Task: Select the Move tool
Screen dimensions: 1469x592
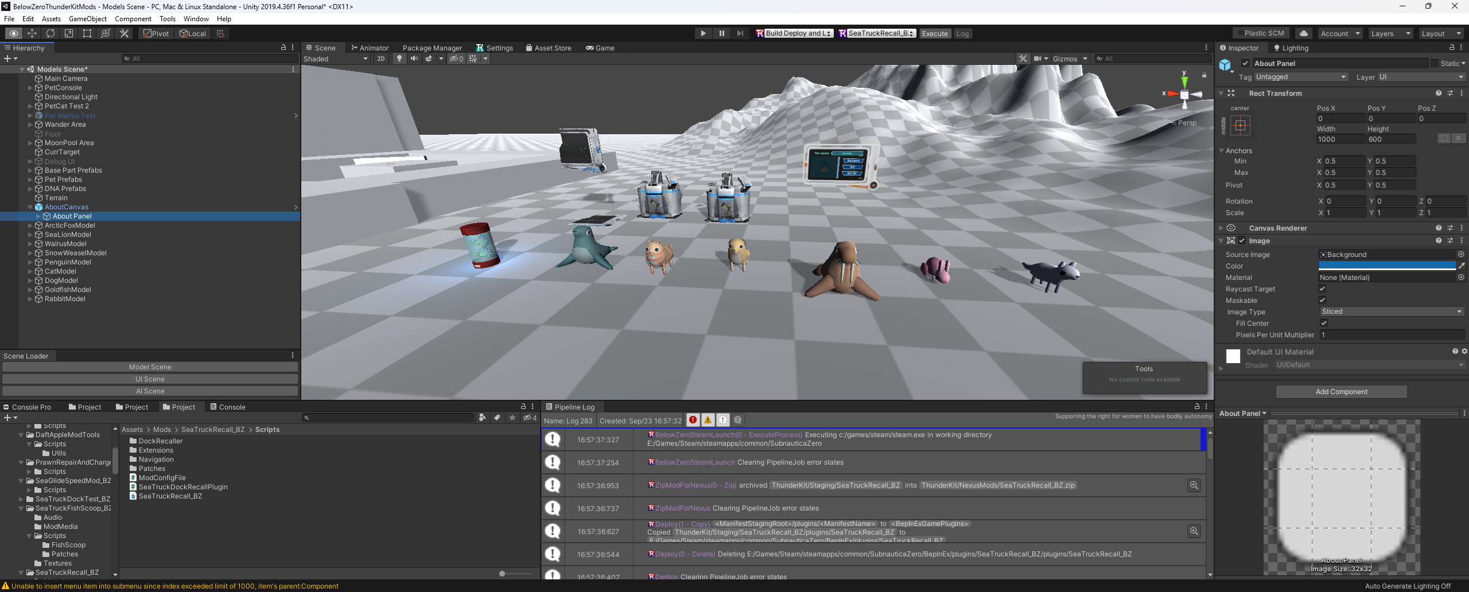Action: click(x=32, y=33)
